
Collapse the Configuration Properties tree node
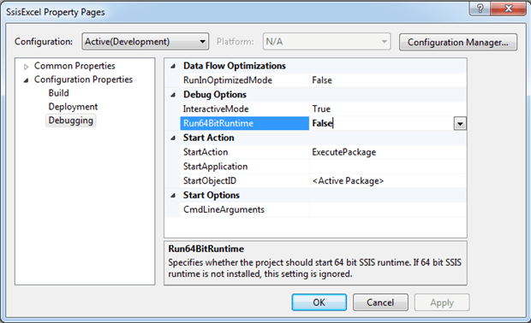26,80
